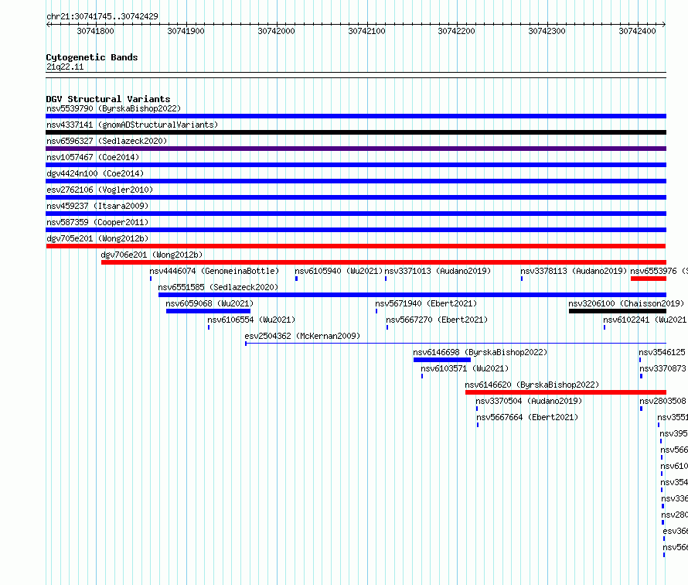Open nsv5667664 (Ebert2021) label

(x=527, y=417)
